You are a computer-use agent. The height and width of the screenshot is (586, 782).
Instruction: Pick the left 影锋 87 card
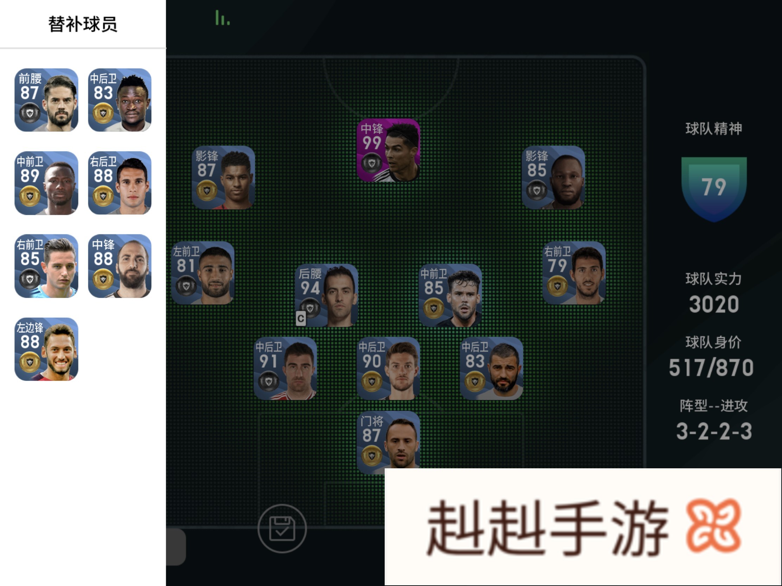point(223,177)
